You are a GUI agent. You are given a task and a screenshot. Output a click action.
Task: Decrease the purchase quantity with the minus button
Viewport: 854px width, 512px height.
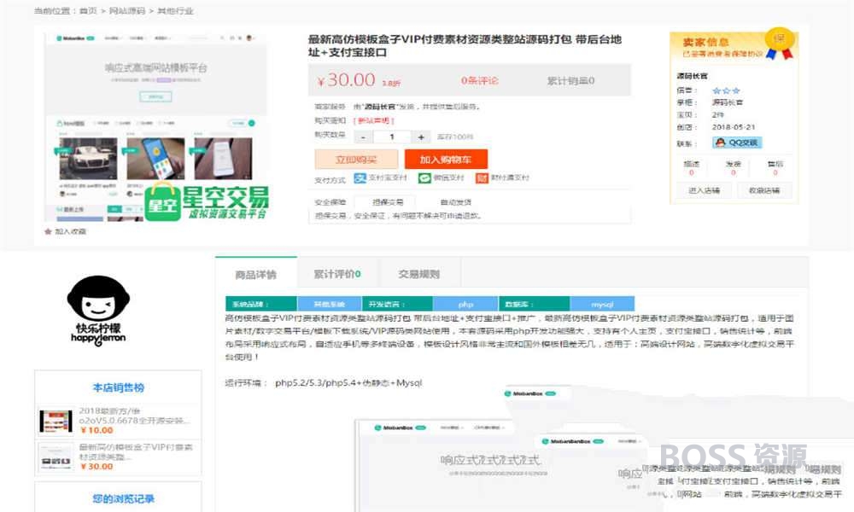[363, 137]
